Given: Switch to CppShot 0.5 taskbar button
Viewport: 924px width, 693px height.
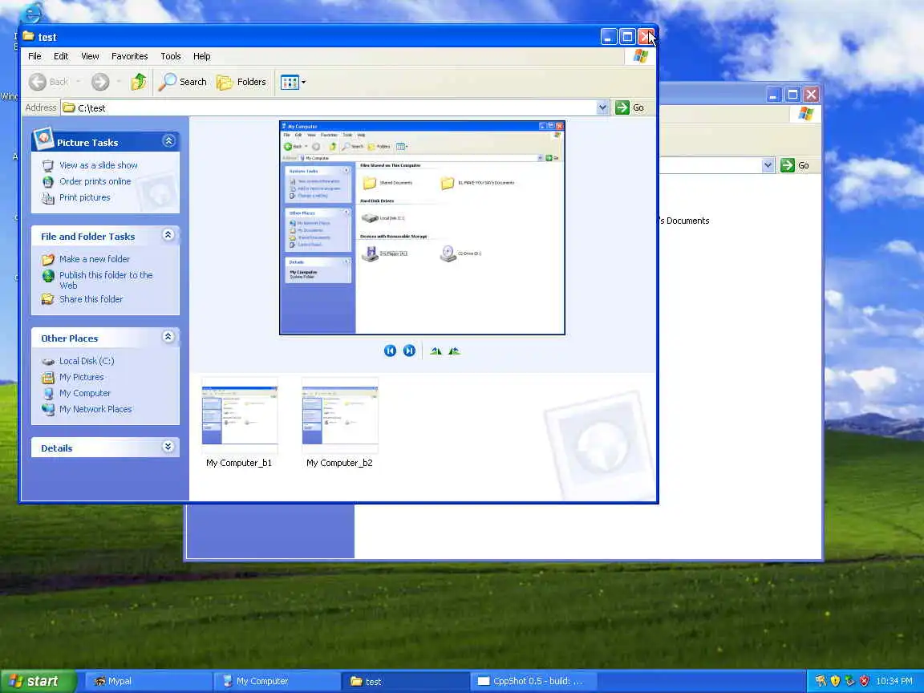Looking at the screenshot, I should click(x=534, y=681).
